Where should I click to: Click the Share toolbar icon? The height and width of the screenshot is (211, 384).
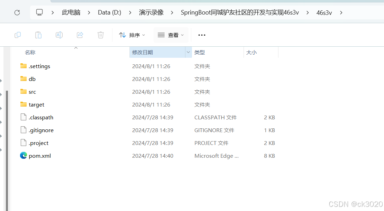(x=80, y=35)
